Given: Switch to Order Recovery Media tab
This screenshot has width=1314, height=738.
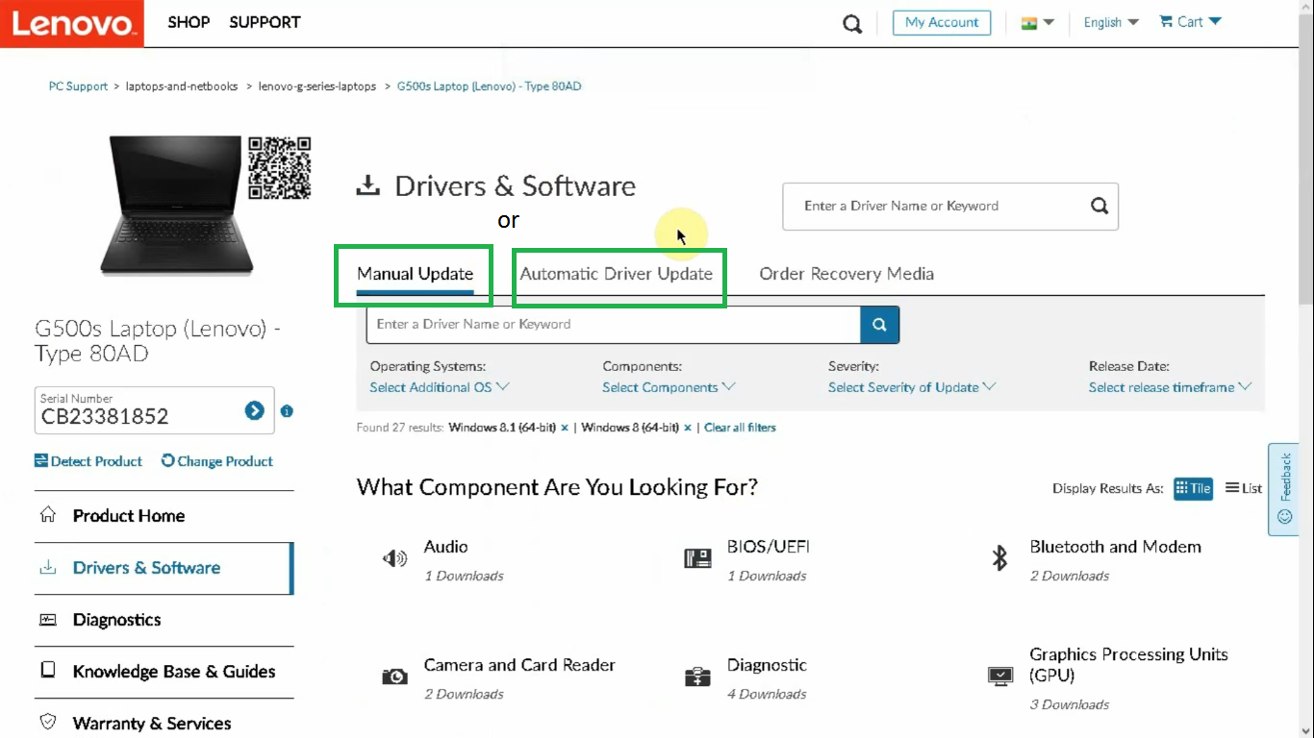Looking at the screenshot, I should coord(847,274).
